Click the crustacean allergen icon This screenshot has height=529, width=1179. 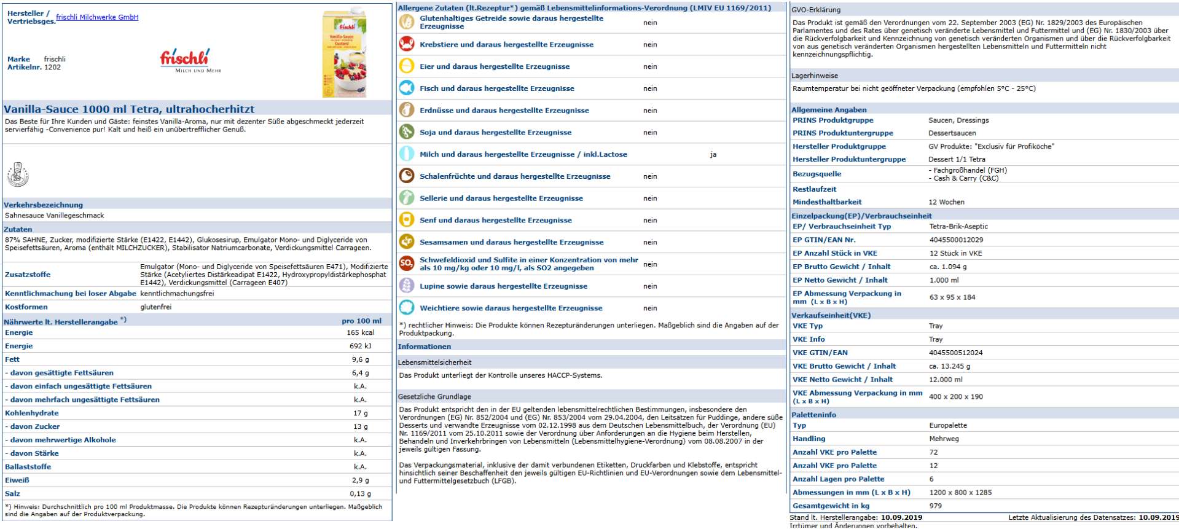(x=407, y=44)
